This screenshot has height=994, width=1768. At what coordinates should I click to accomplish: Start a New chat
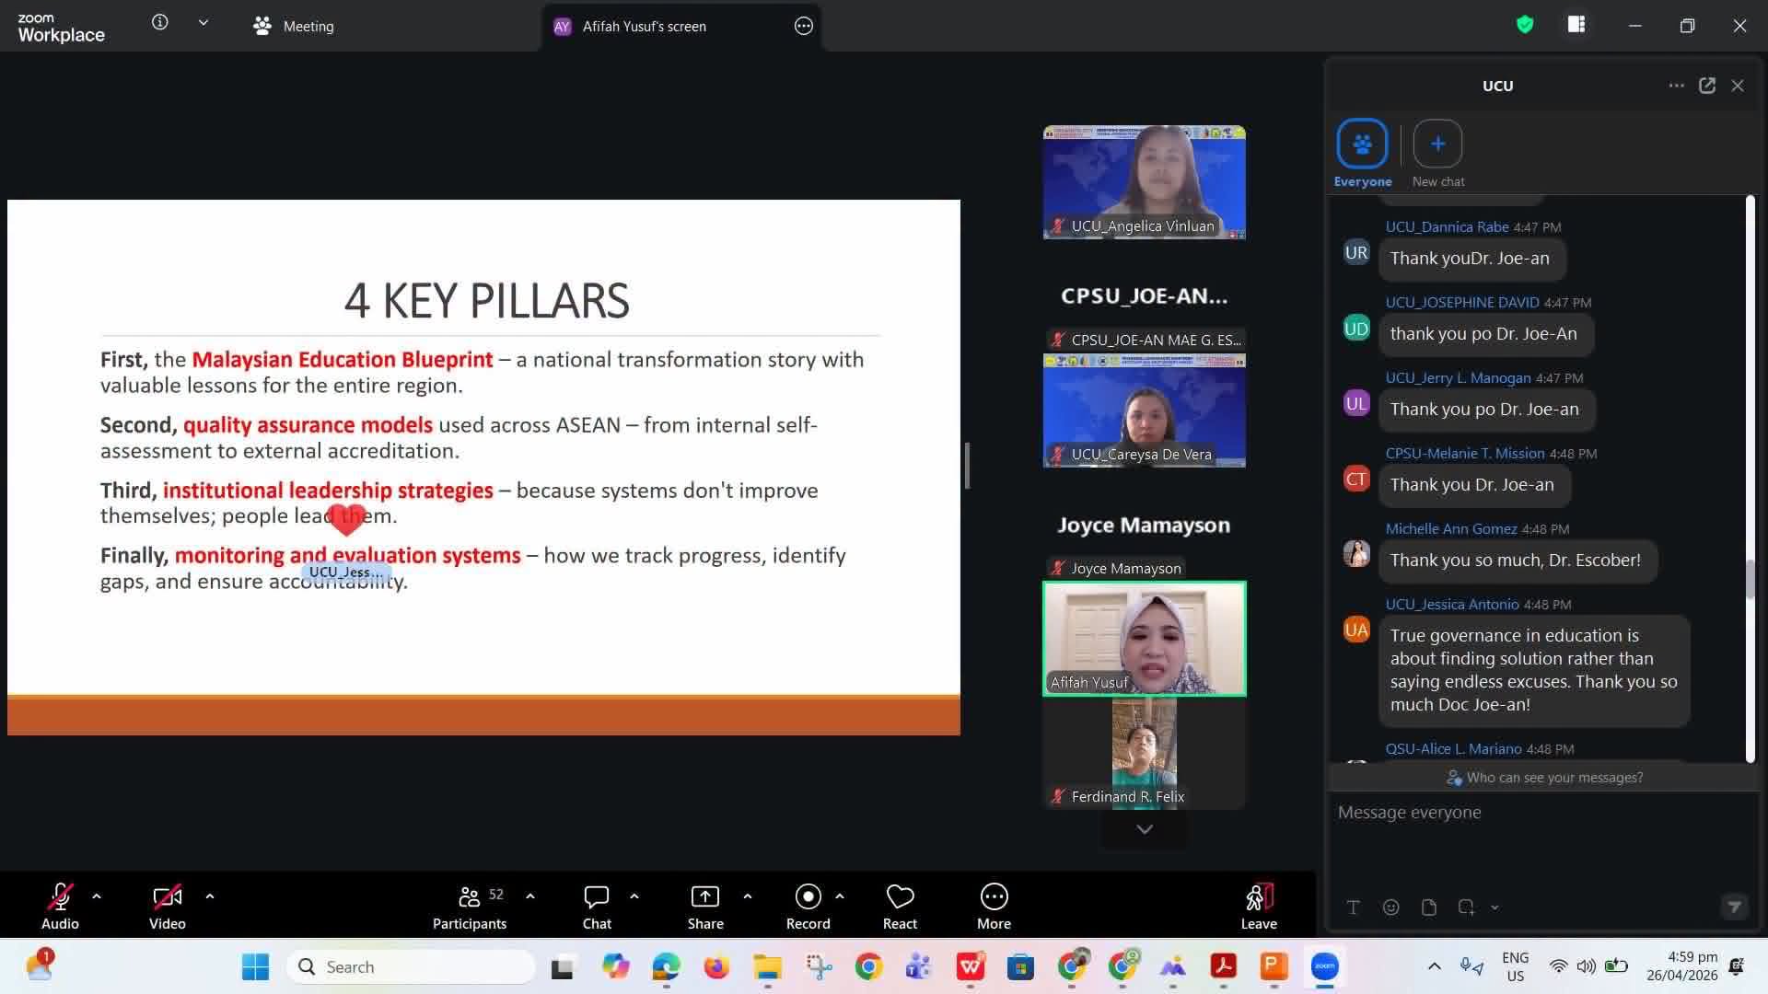click(x=1438, y=154)
